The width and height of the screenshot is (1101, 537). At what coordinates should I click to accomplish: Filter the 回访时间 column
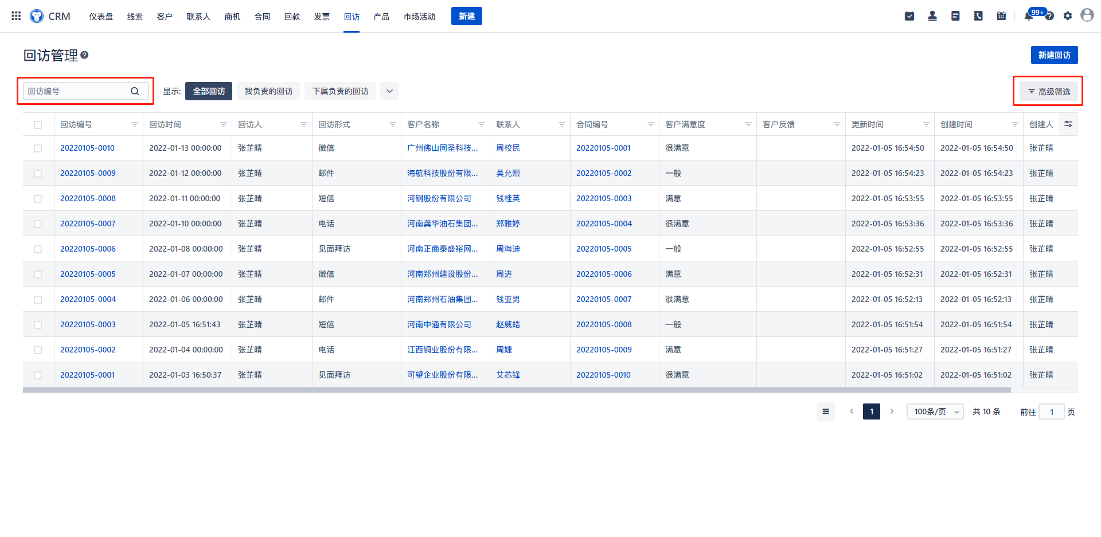[224, 124]
